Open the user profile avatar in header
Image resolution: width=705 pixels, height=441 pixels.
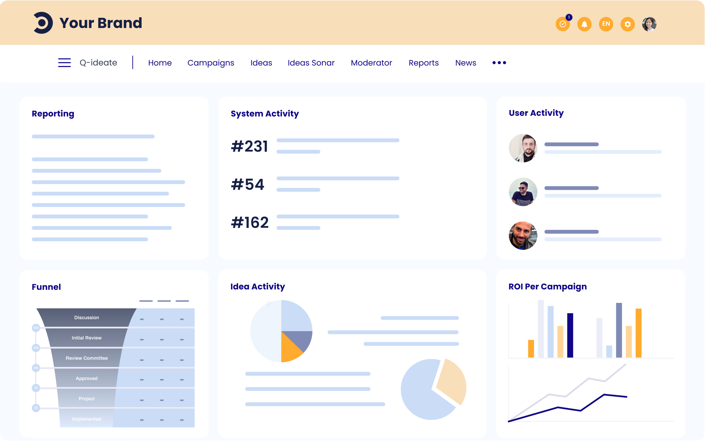(x=649, y=24)
